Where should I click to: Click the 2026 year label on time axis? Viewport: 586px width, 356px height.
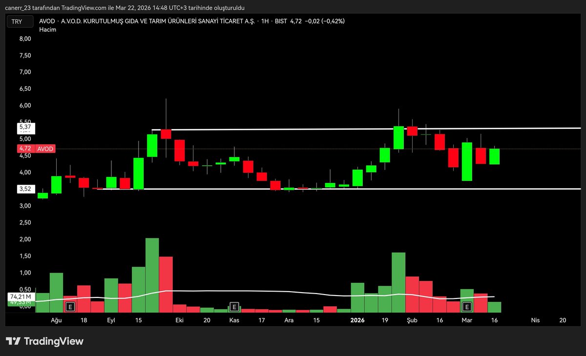pyautogui.click(x=357, y=320)
